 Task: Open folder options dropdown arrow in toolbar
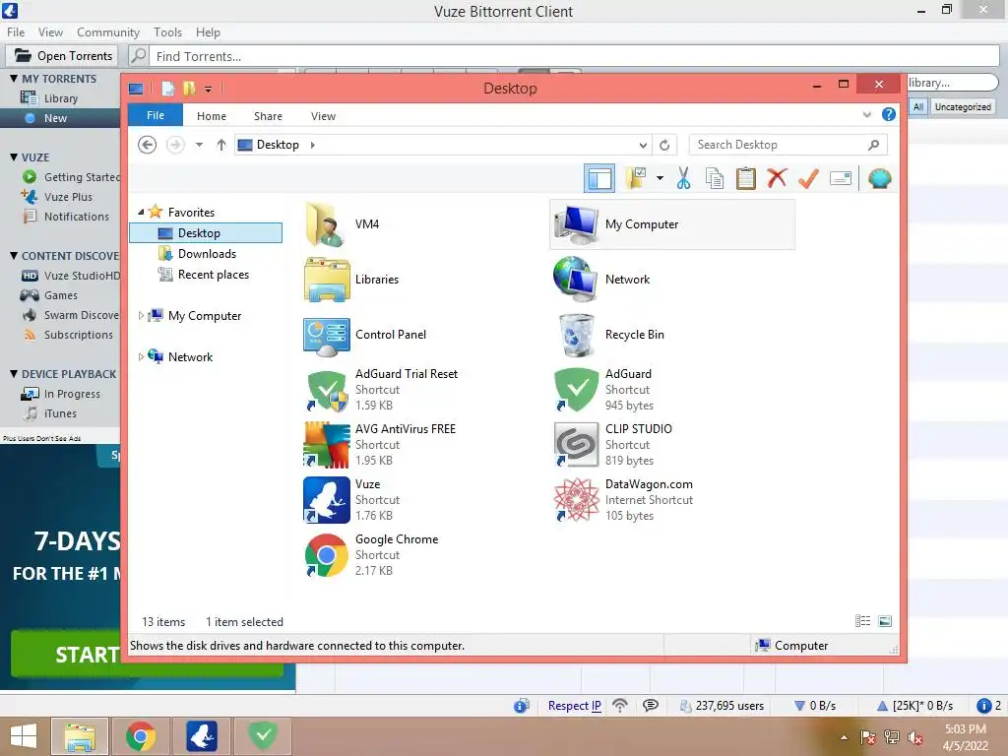(x=660, y=178)
